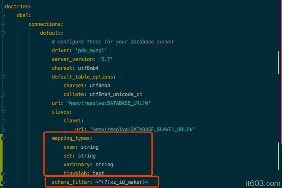Collapse the mapping_types fold marker
The image size is (282, 188).
(x=2, y=138)
